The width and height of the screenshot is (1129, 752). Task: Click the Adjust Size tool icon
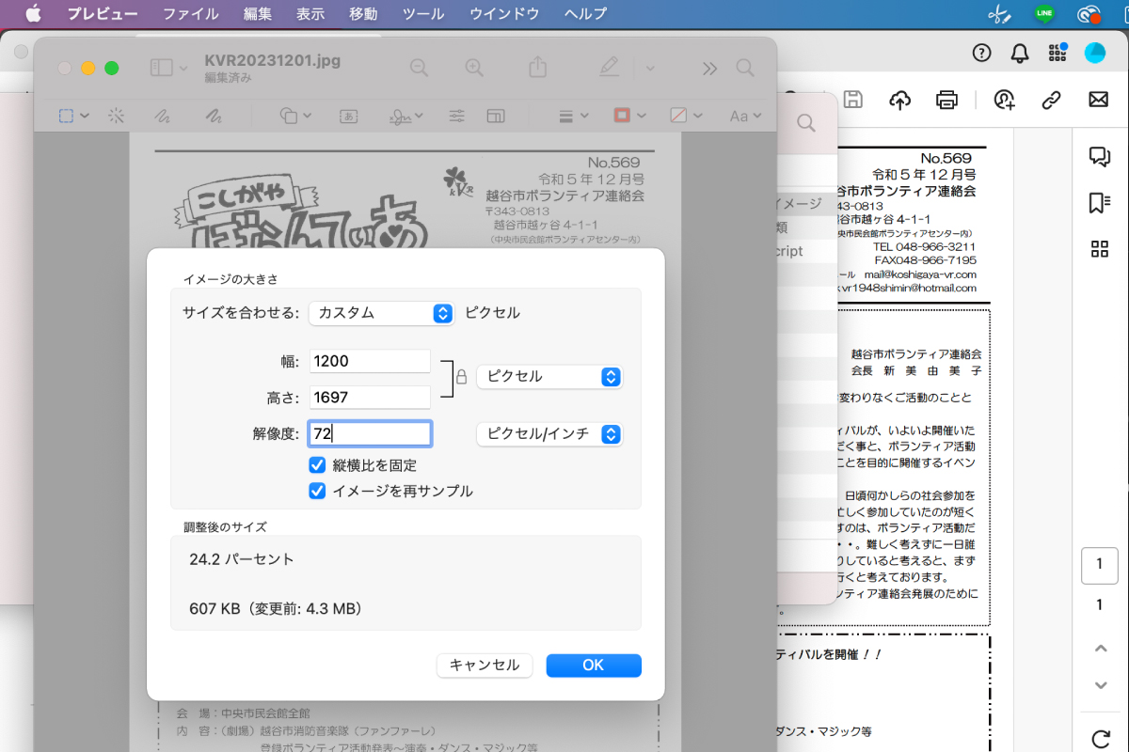(x=496, y=116)
